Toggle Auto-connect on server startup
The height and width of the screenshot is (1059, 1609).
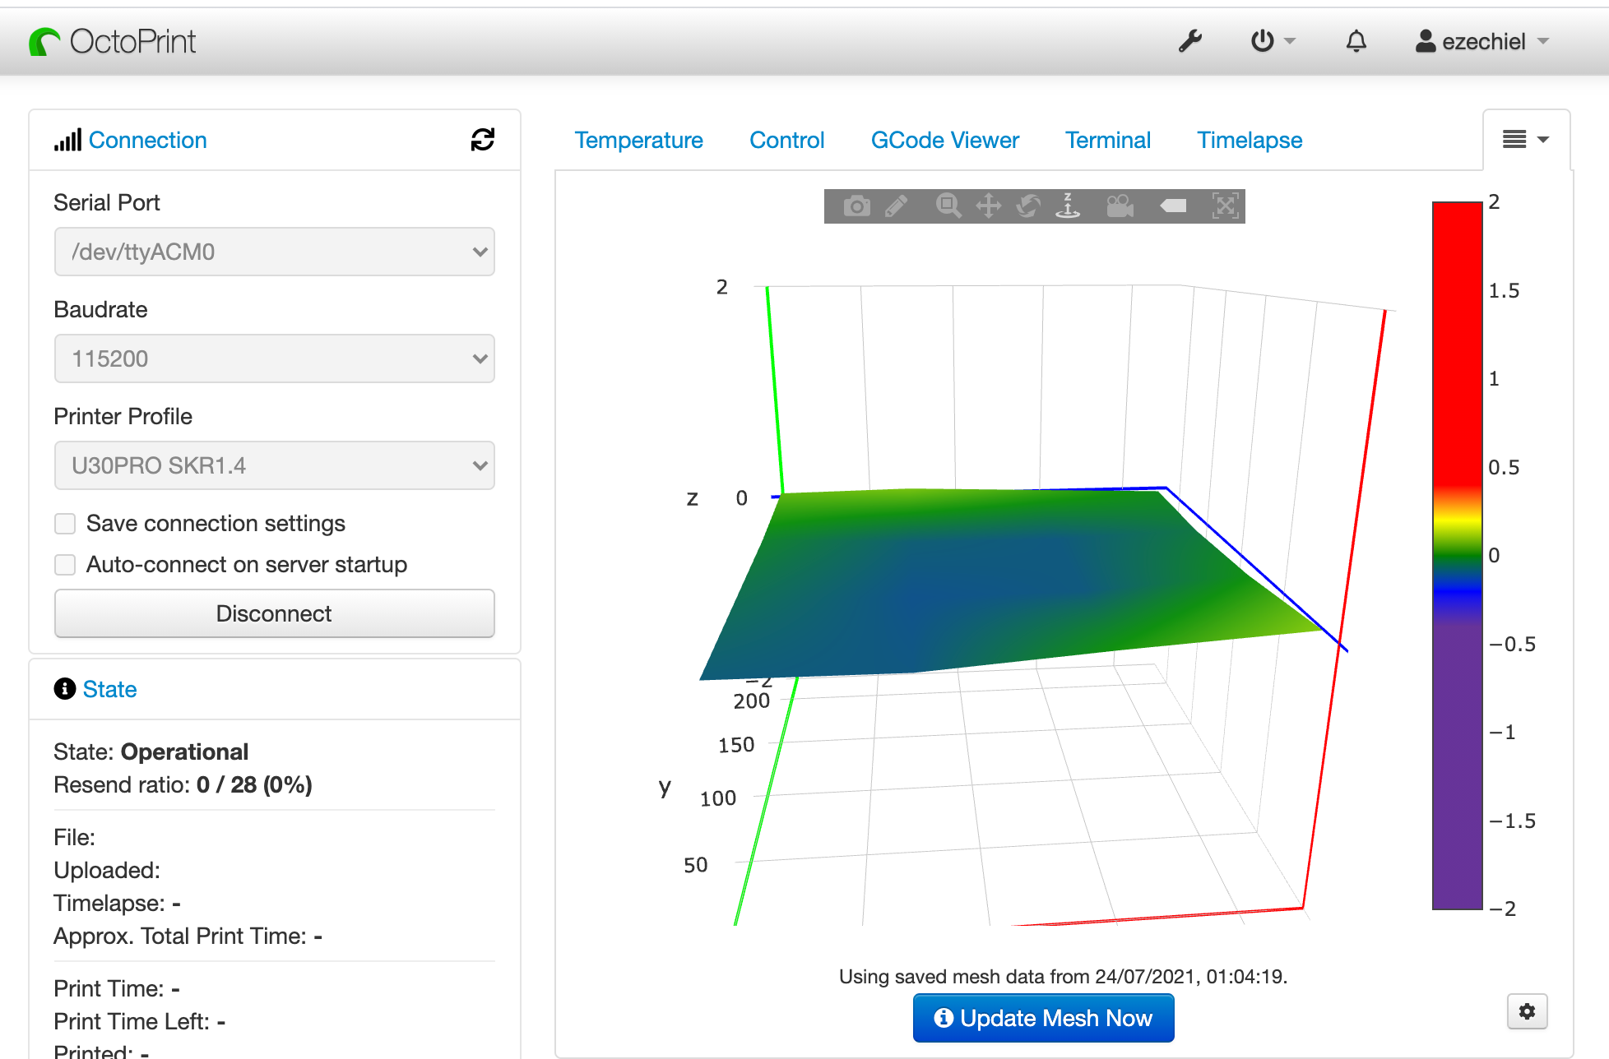pos(65,565)
